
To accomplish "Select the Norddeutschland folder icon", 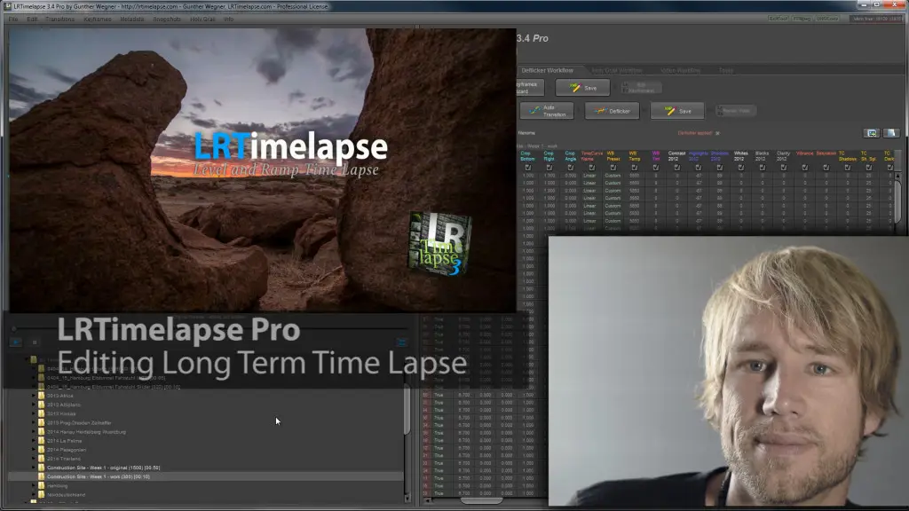I will coord(41,494).
